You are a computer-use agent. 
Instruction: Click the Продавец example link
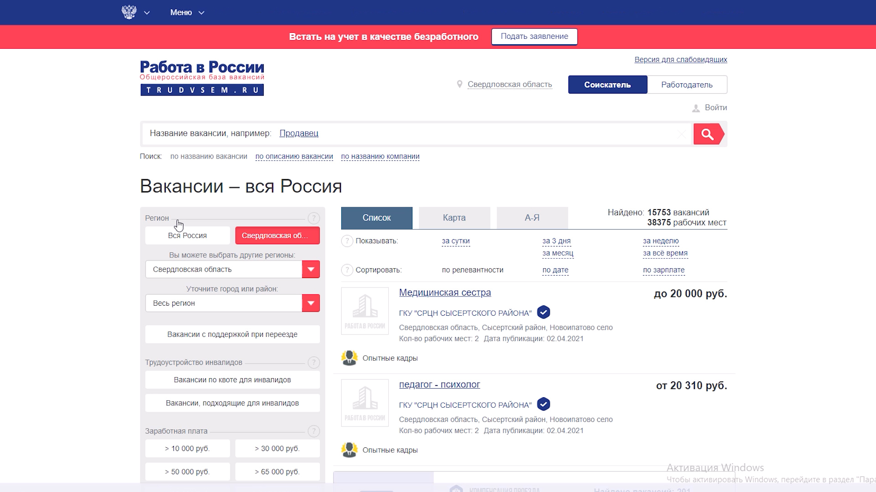point(299,133)
